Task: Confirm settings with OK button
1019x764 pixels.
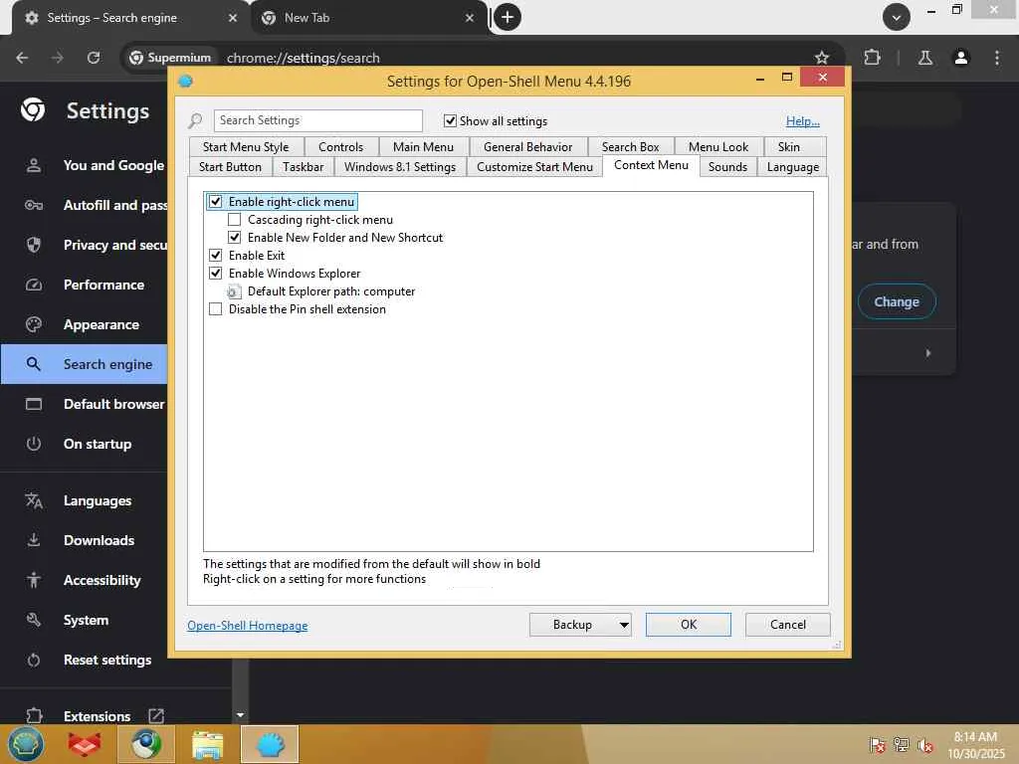Action: click(x=689, y=625)
